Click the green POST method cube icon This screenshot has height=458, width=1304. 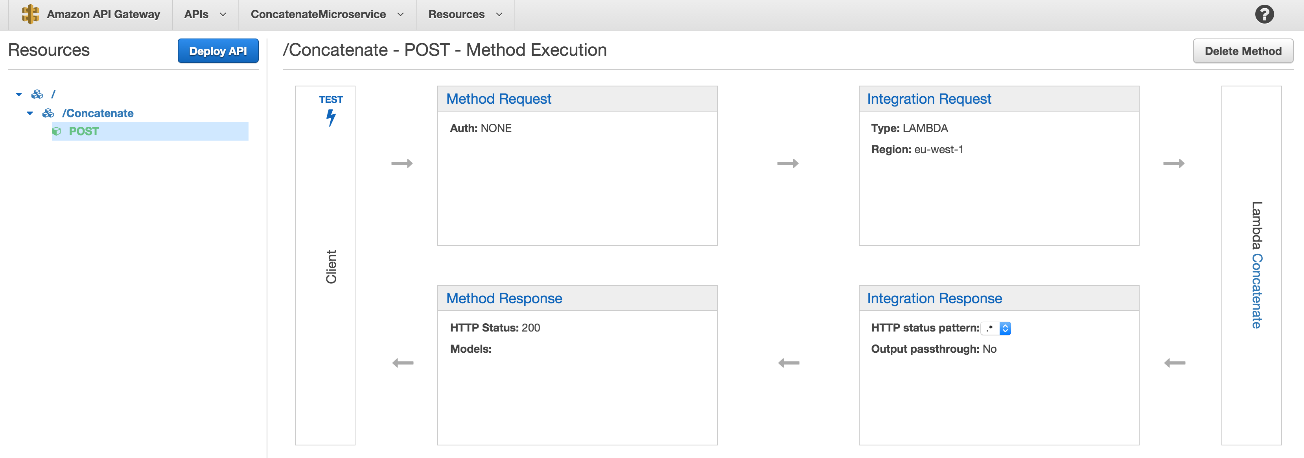[56, 132]
